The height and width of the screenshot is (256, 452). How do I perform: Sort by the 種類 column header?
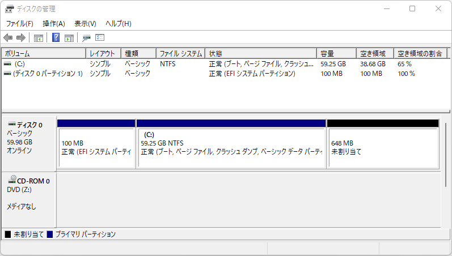tap(138, 54)
